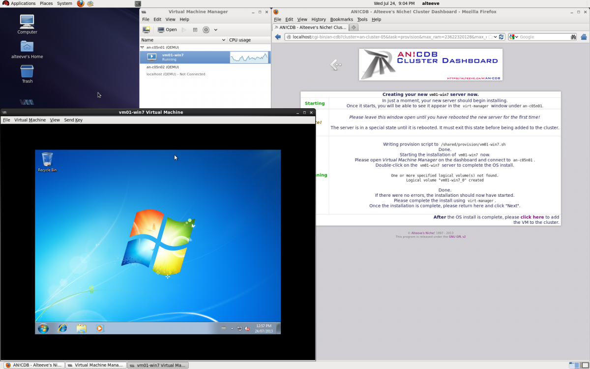Open Google search engine dropdown
This screenshot has height=369, width=590.
click(x=513, y=37)
